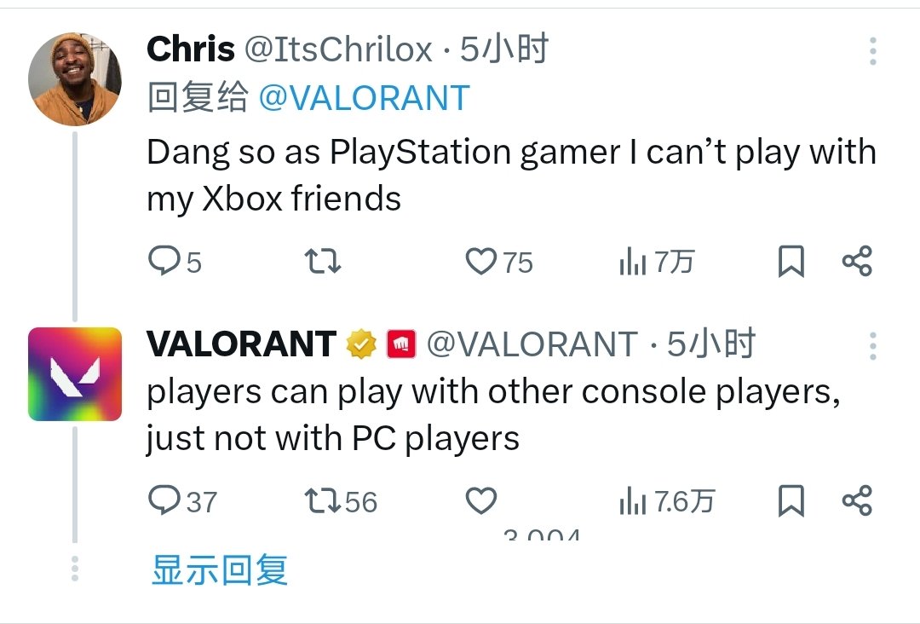The height and width of the screenshot is (624, 920).
Task: Open more options for Chris's tweet
Action: point(873,52)
